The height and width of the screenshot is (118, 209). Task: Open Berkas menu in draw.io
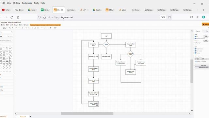click(x=3, y=25)
